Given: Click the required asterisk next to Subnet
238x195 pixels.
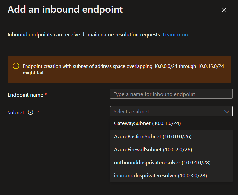Looking at the screenshot, I should click(x=38, y=112).
